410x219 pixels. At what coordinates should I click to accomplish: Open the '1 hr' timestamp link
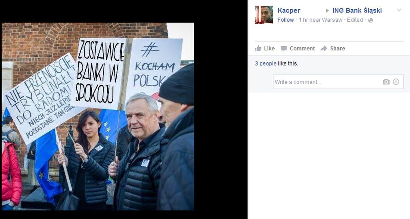(303, 20)
